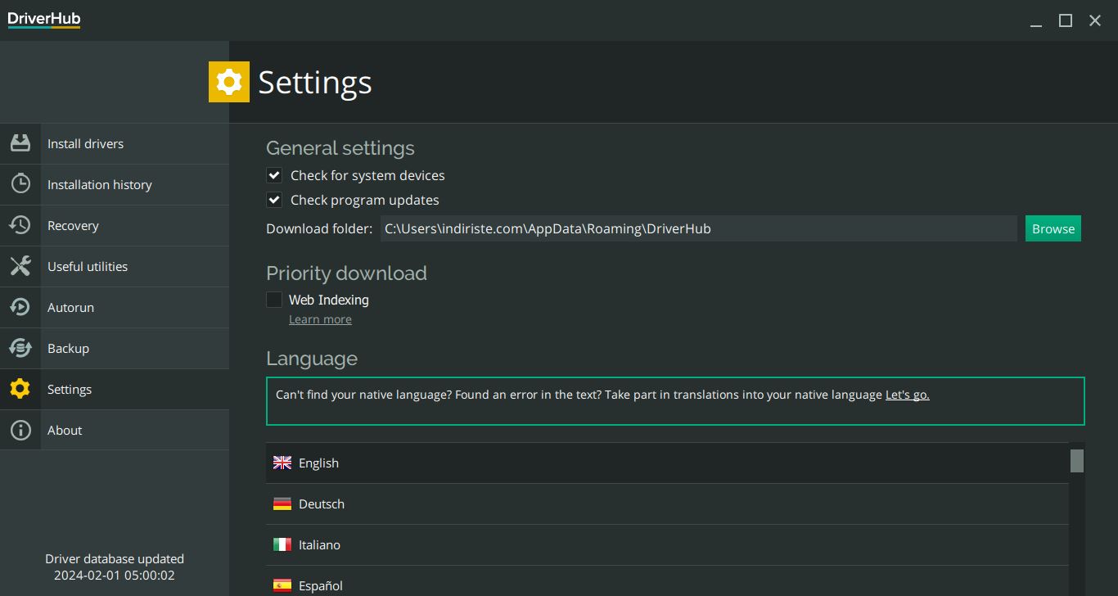This screenshot has width=1118, height=596.
Task: Maximize the DriverHub window
Action: 1066,21
